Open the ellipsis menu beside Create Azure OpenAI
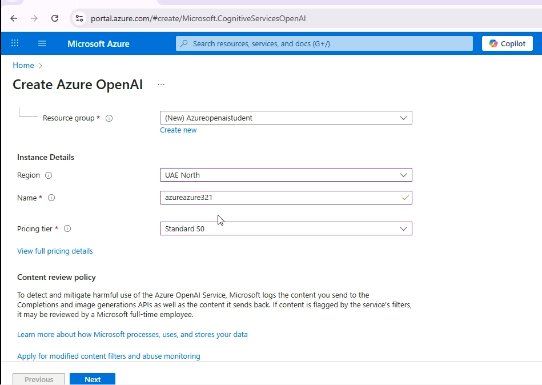The height and width of the screenshot is (385, 542). pyautogui.click(x=161, y=85)
